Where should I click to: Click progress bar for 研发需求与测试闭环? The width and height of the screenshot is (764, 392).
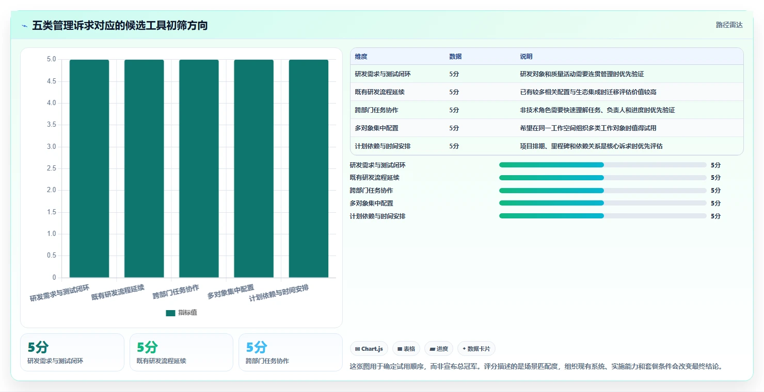tap(602, 165)
